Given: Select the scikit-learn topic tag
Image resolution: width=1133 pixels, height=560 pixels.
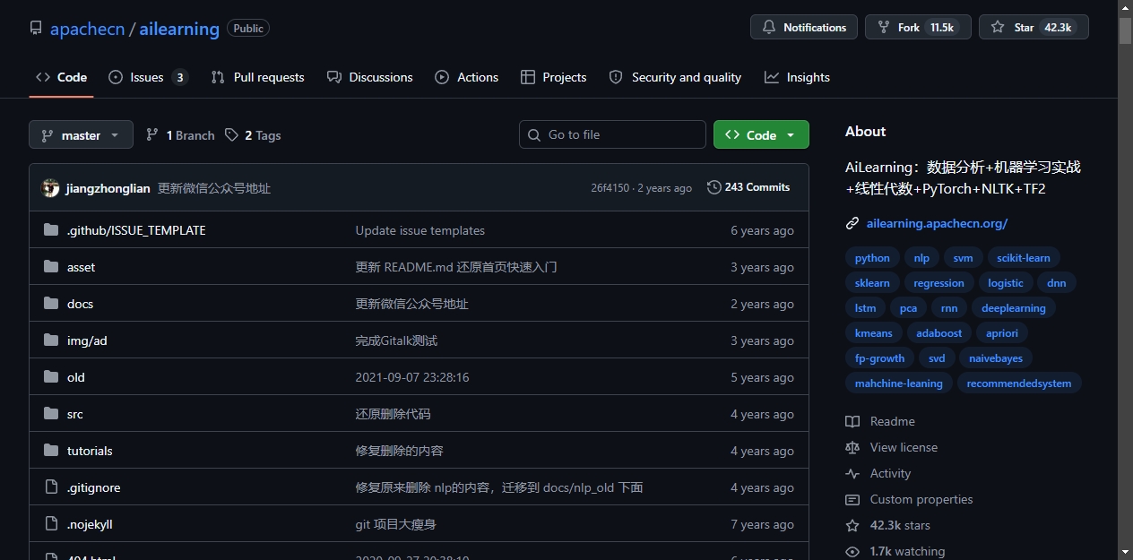Looking at the screenshot, I should (1024, 258).
